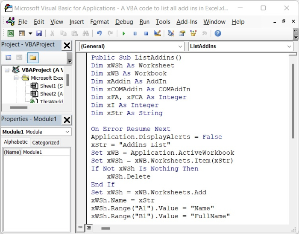Run the macro with green play button
The width and height of the screenshot is (299, 234).
tap(124, 34)
